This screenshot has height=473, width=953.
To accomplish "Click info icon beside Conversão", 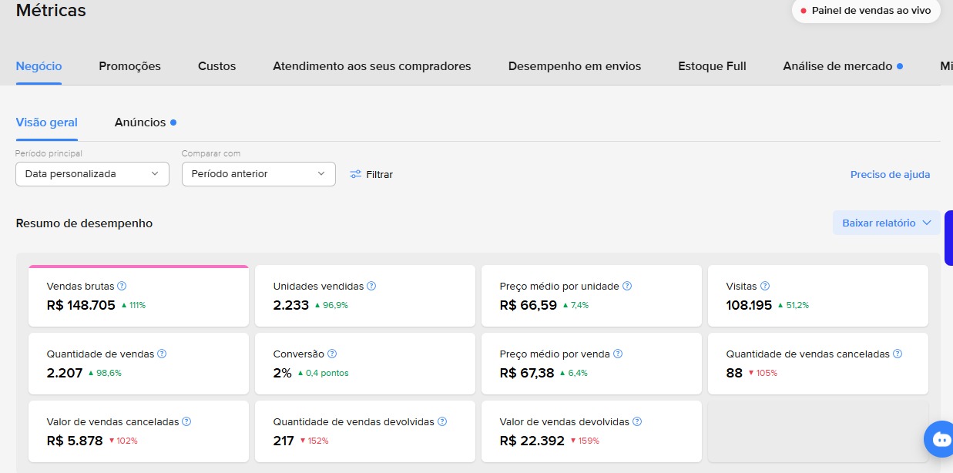I will 332,354.
